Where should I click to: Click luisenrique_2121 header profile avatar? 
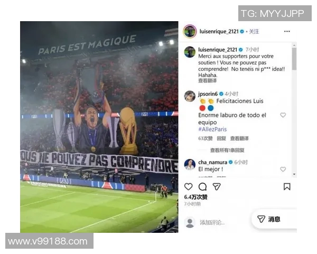pyautogui.click(x=190, y=31)
